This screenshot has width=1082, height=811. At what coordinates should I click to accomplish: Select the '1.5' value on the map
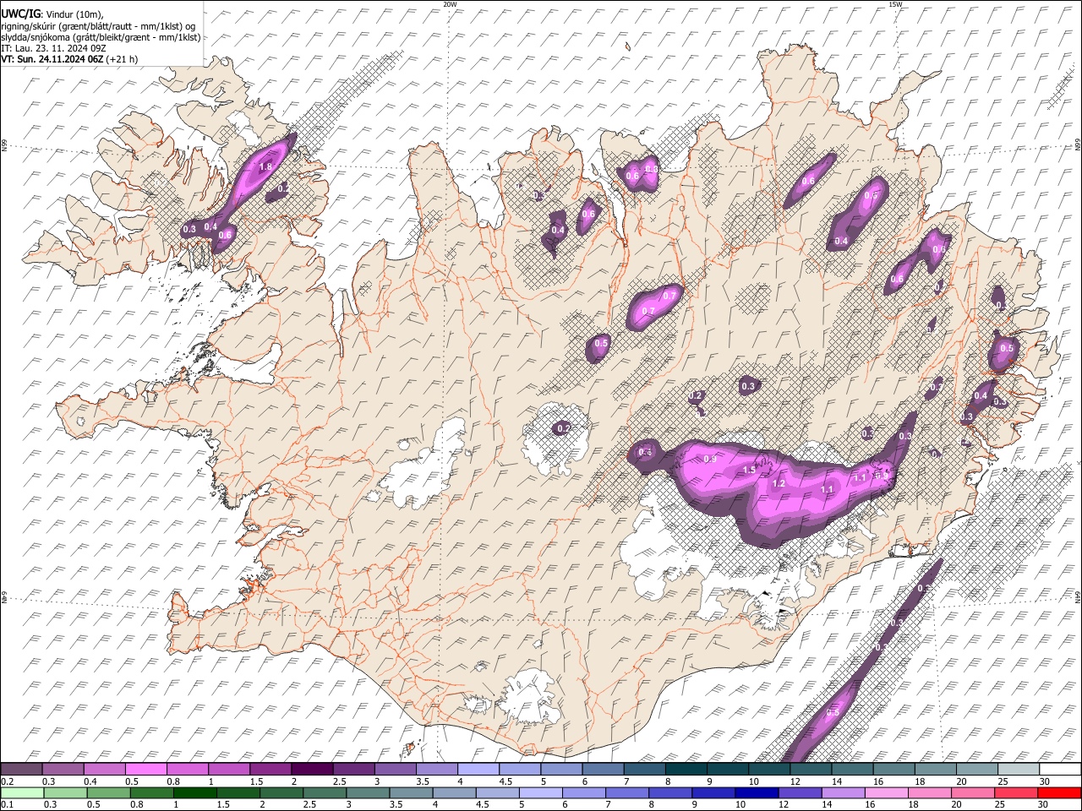click(x=749, y=470)
